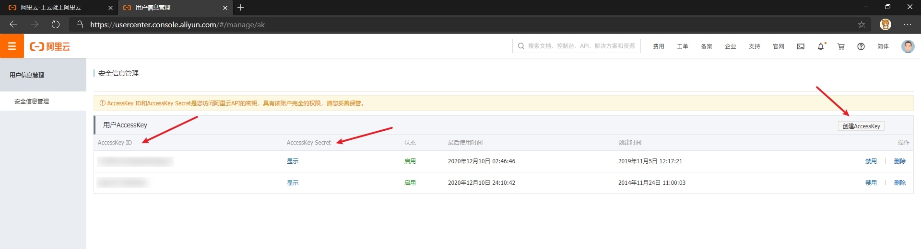The width and height of the screenshot is (921, 249).
Task: Click the 安全信息管理 page heading
Action: [118, 73]
